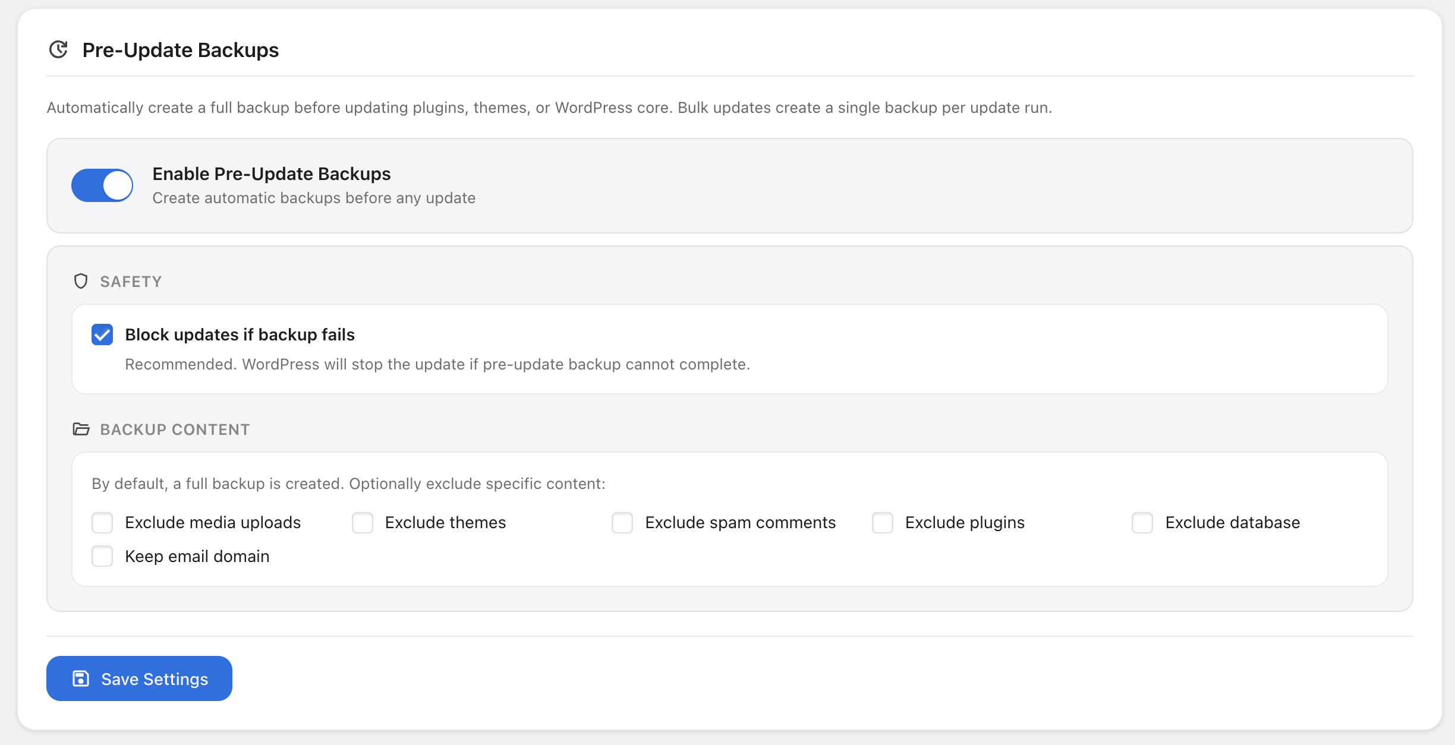
Task: Click the Pre-Update Backups page title
Action: click(x=180, y=50)
